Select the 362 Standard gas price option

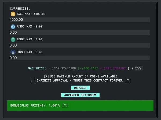click(x=50, y=68)
